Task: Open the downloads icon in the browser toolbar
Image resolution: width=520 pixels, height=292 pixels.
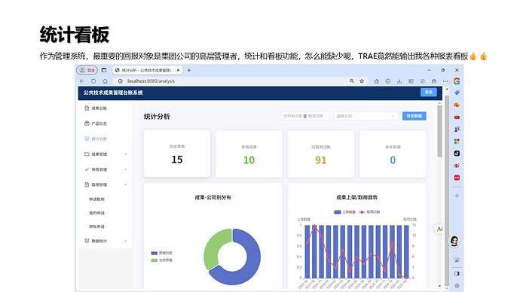Action: pos(399,81)
